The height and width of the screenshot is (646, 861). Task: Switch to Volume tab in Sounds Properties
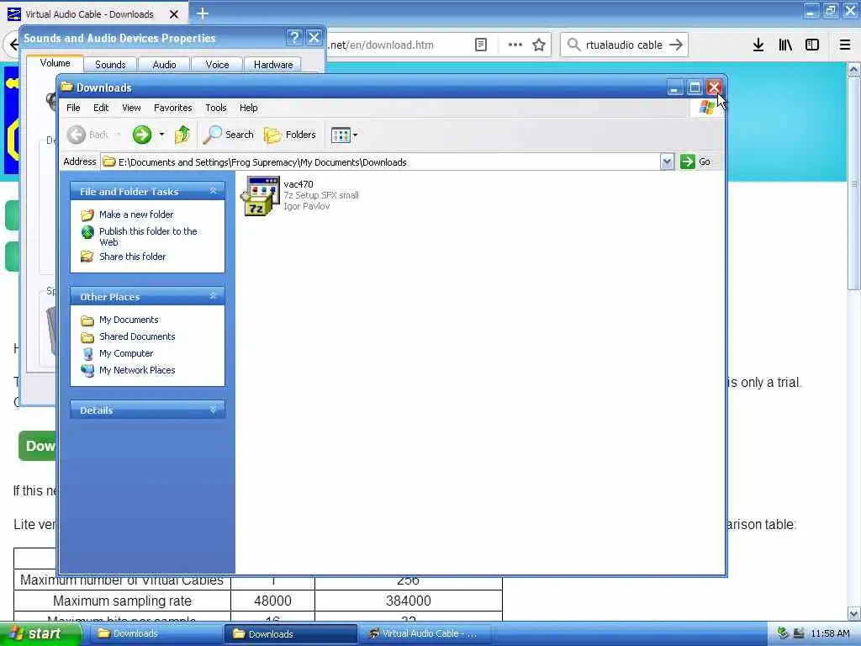coord(55,63)
